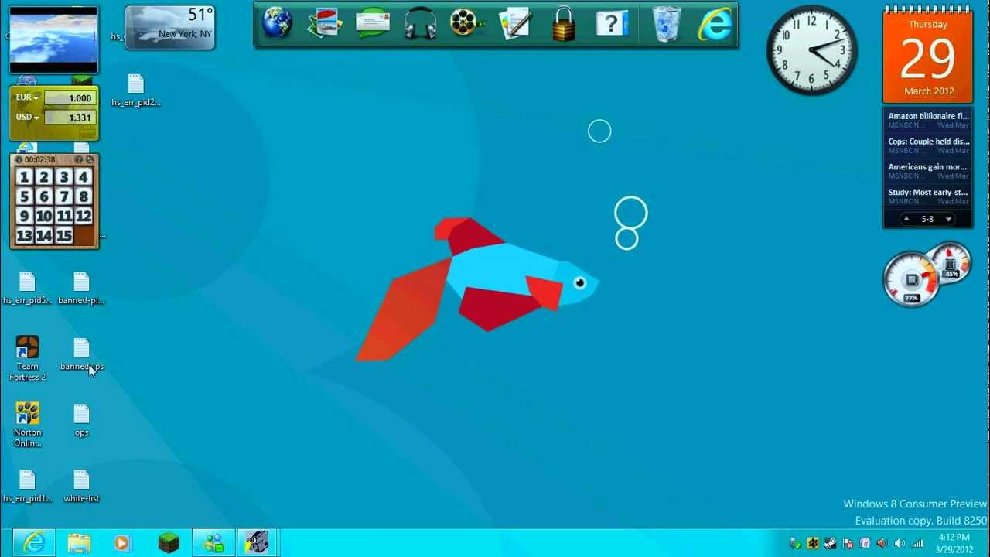
Task: Click the calendar gadget showing Thursday 29
Action: [x=928, y=57]
